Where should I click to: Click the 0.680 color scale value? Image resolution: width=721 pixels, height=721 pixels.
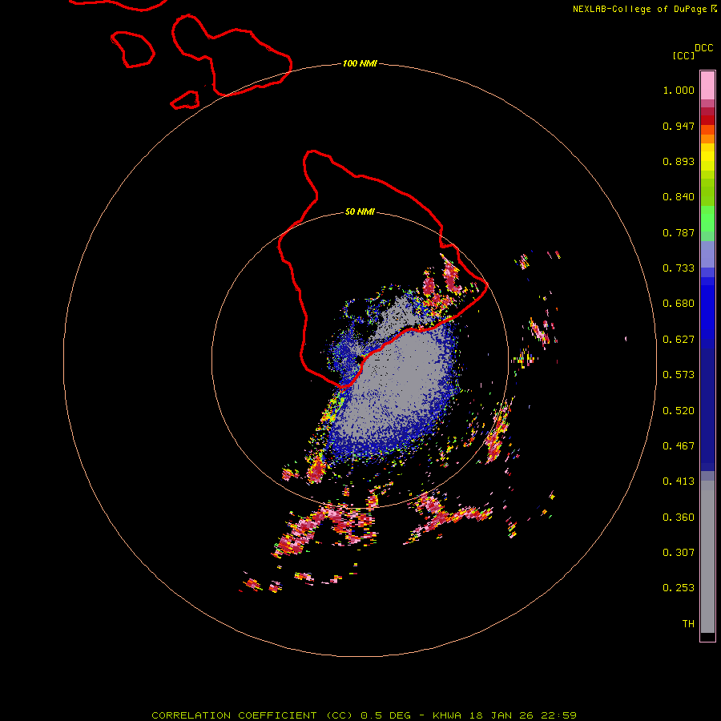tap(679, 304)
